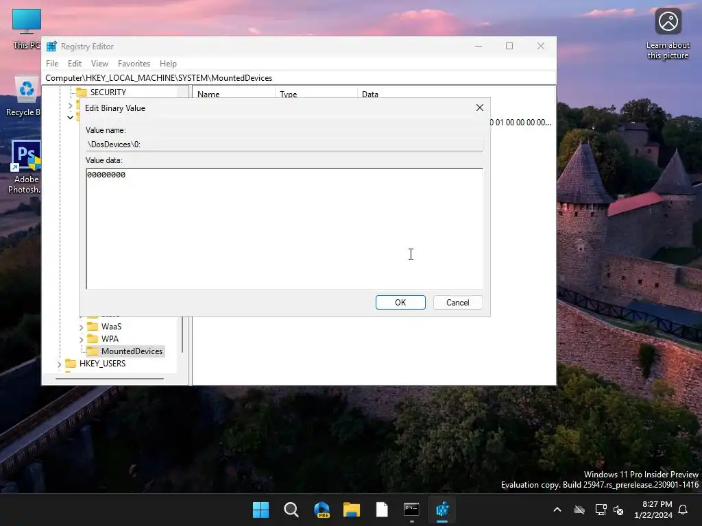Click the tree pane vertical scrollbar
The image size is (702, 526).
182,334
